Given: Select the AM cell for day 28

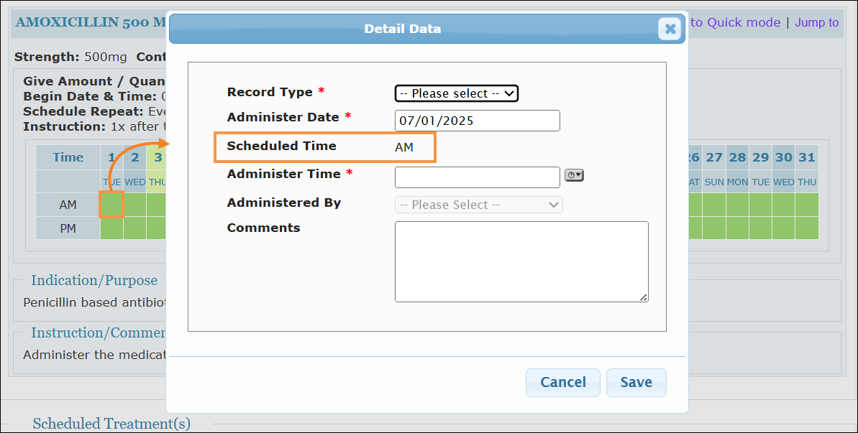Looking at the screenshot, I should [x=737, y=205].
